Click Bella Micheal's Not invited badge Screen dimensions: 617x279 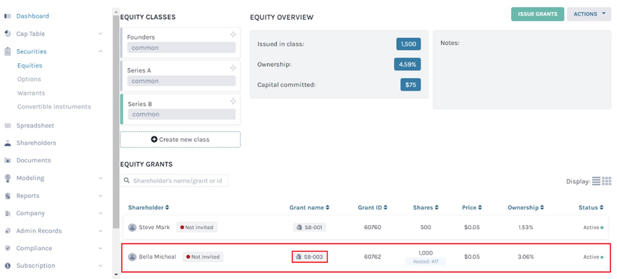202,257
